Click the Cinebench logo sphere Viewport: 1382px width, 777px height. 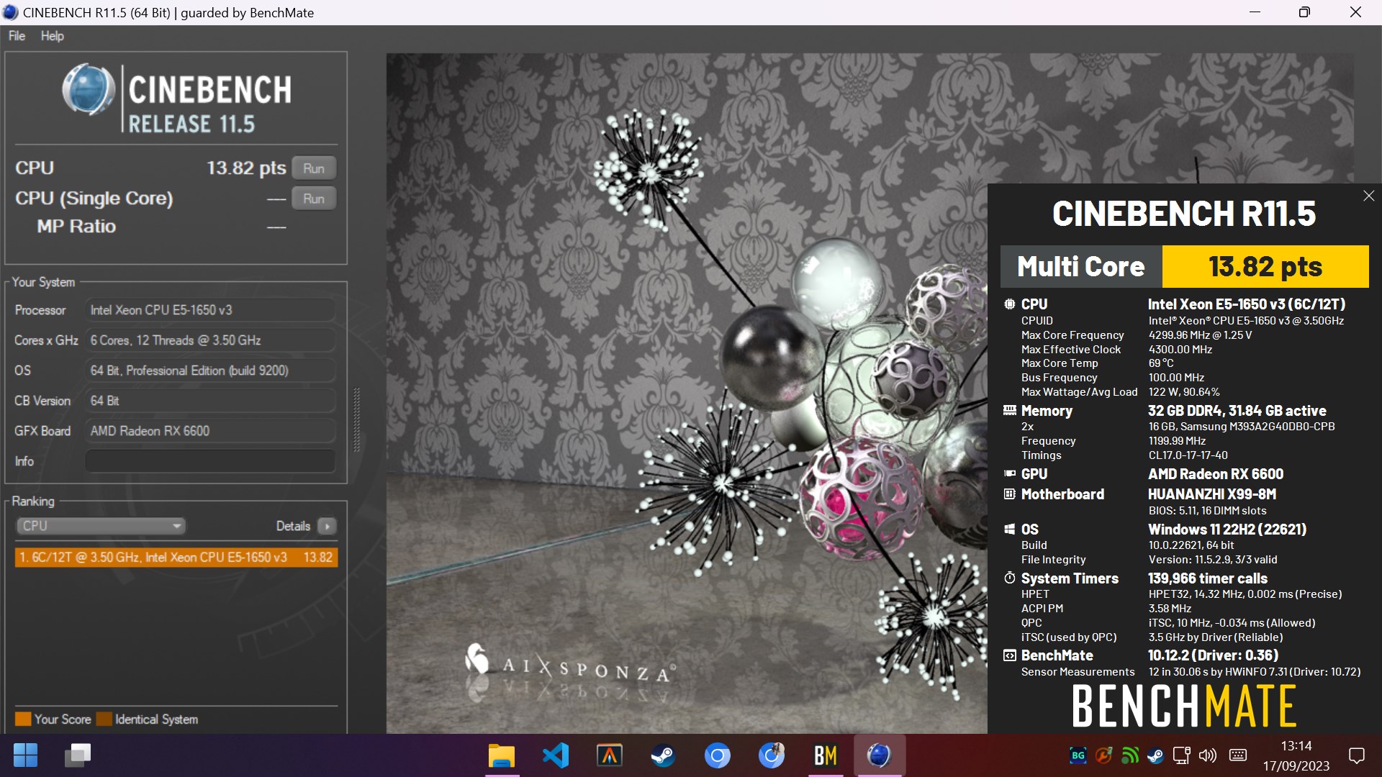88,91
